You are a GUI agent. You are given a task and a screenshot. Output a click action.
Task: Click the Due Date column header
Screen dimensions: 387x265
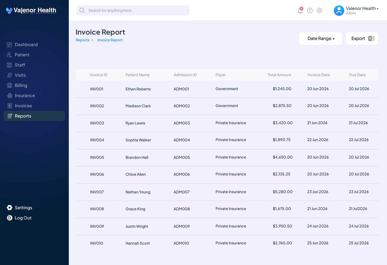click(x=357, y=75)
